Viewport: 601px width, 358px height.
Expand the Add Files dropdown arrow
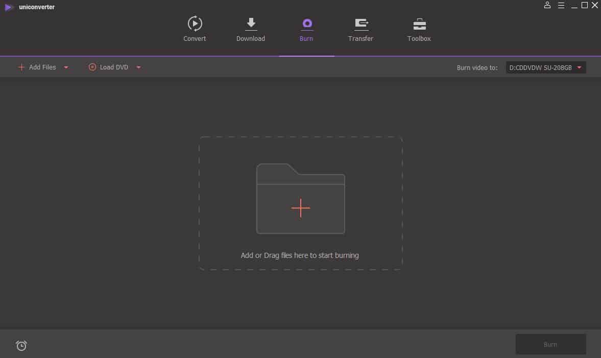tap(66, 67)
